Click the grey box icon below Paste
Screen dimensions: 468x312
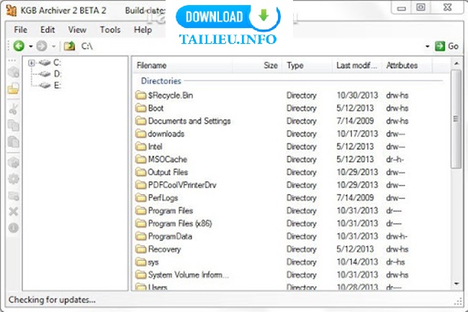click(14, 162)
